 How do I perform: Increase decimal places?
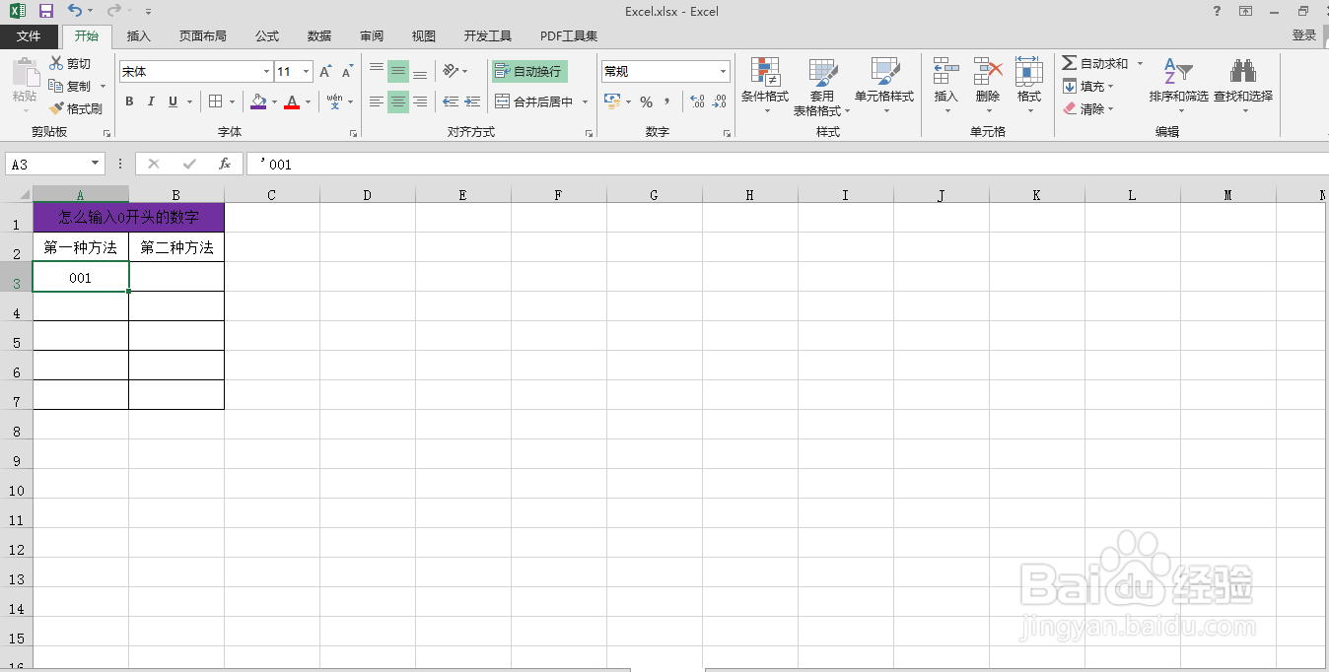coord(697,101)
